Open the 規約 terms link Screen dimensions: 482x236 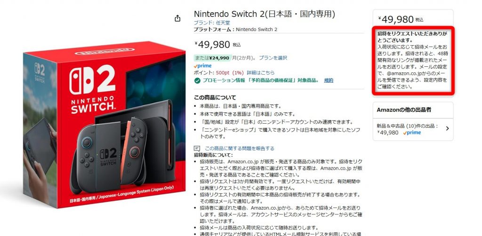pyautogui.click(x=329, y=80)
